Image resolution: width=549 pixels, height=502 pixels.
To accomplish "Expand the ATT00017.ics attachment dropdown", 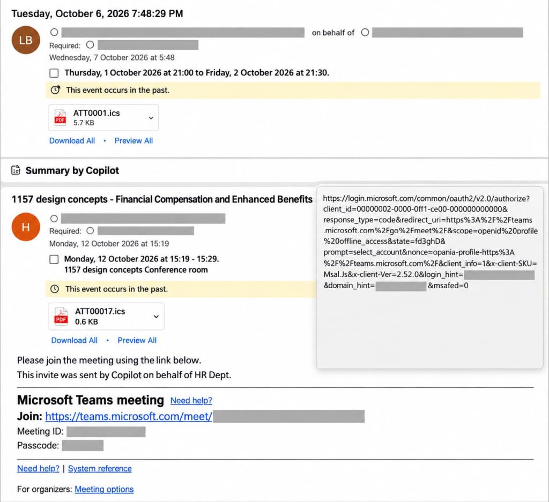I will coord(156,317).
